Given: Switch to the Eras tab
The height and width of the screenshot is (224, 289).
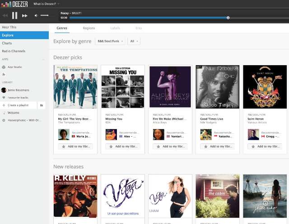Looking at the screenshot, I should tap(139, 28).
